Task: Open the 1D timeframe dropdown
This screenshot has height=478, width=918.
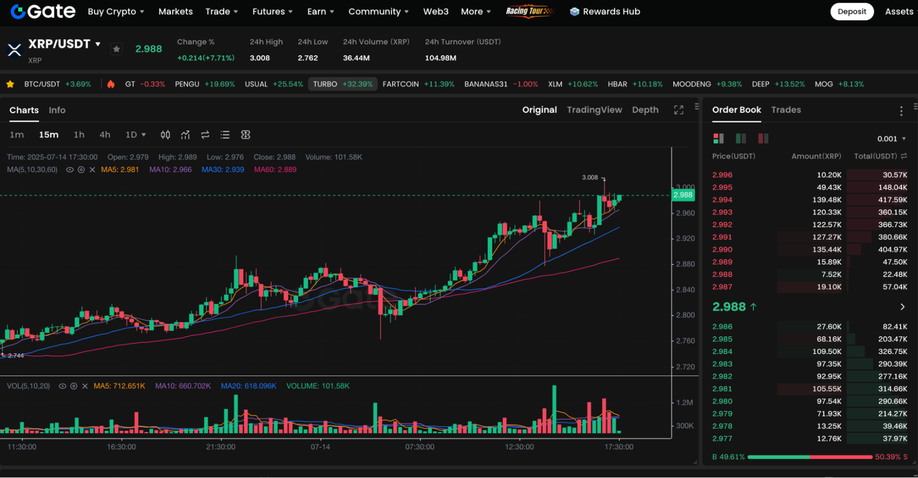Action: pyautogui.click(x=135, y=135)
